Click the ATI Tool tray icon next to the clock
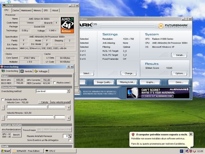The width and height of the screenshot is (205, 154). click(194, 151)
